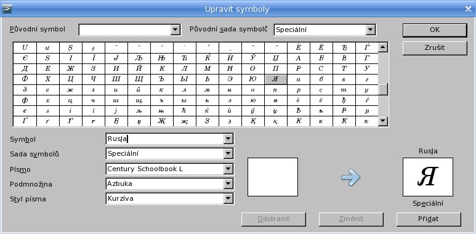Select the lowercase Cyrillic щ cell

(x=139, y=100)
